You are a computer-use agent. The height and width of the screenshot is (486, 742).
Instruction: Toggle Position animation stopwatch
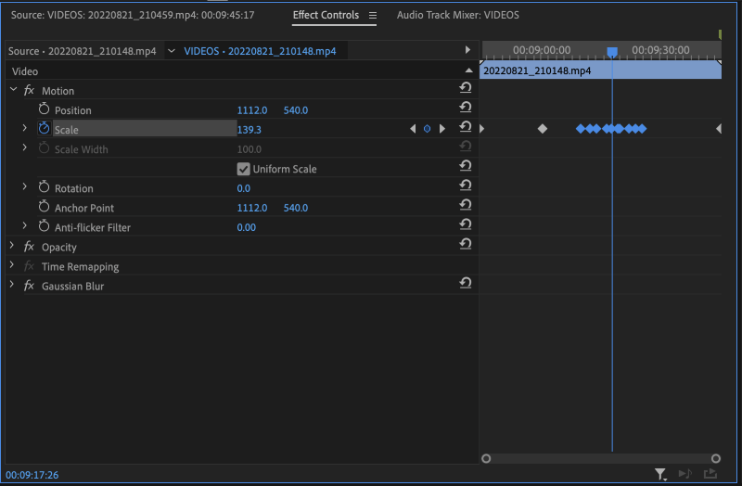(44, 109)
